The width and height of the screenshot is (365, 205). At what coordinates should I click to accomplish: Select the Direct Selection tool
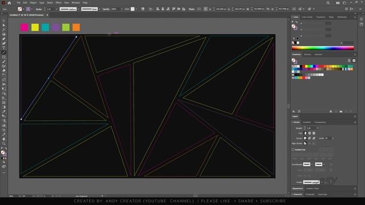click(x=4, y=25)
